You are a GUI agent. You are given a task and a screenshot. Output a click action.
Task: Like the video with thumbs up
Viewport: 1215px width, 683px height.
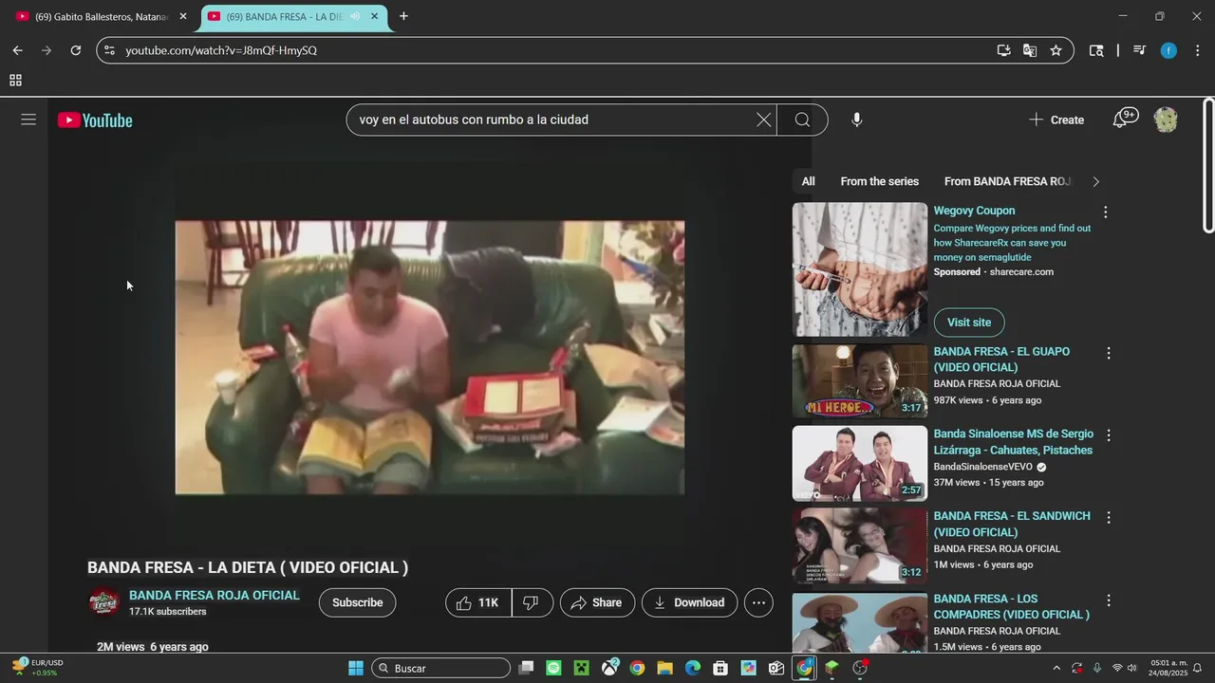(x=478, y=602)
